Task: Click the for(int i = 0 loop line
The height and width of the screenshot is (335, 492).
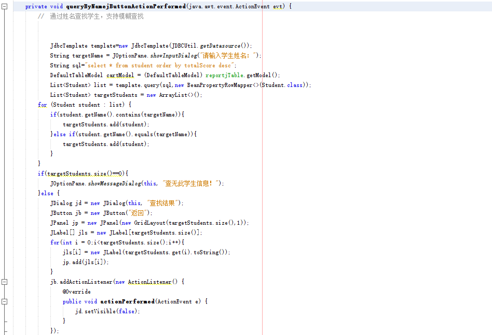Action: click(x=117, y=242)
